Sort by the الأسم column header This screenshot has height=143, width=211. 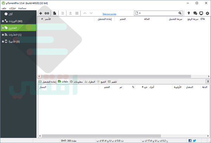(x=69, y=19)
